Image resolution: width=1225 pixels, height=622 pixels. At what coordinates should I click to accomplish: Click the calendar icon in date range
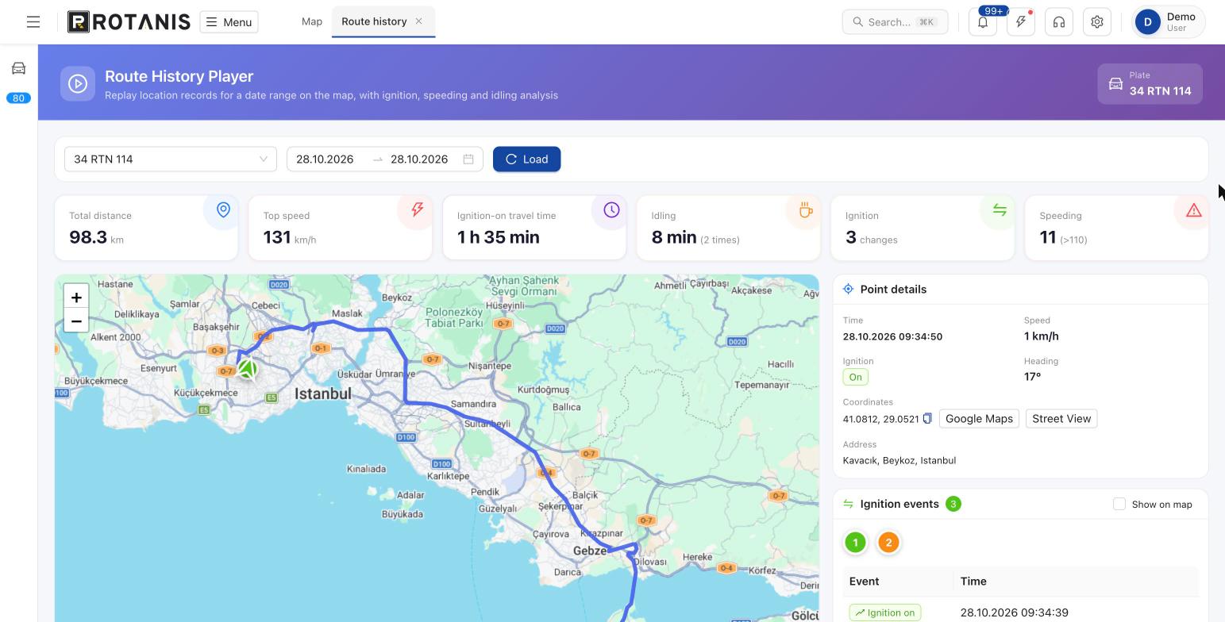[x=468, y=159]
